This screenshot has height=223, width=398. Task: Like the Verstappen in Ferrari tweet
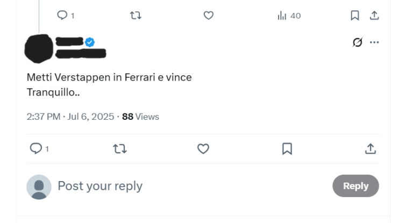click(x=203, y=149)
